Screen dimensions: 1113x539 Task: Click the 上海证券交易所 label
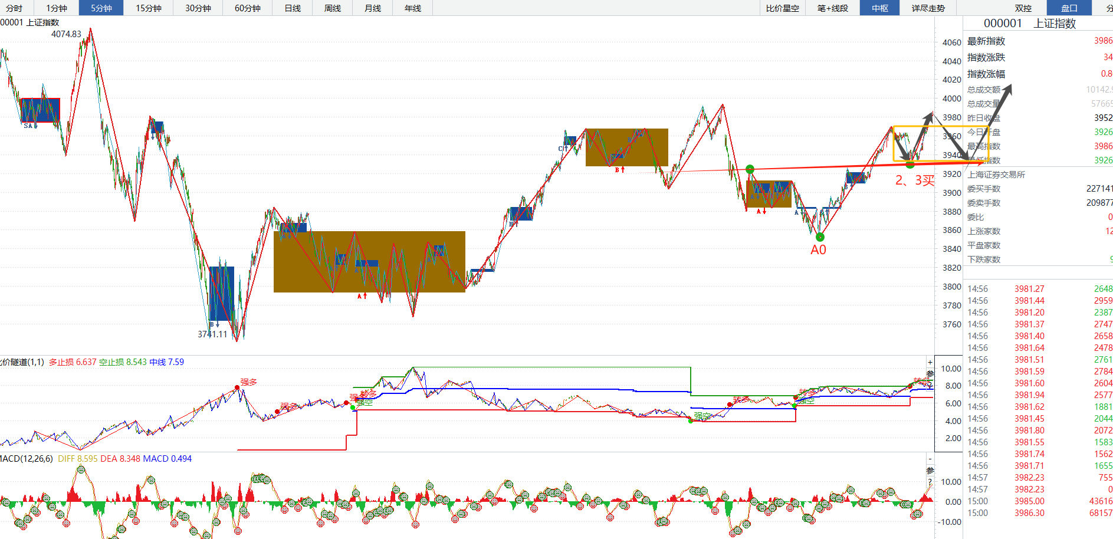(x=996, y=175)
